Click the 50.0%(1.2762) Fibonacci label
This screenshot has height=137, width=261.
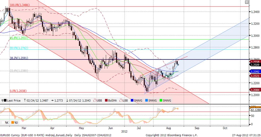19,48
